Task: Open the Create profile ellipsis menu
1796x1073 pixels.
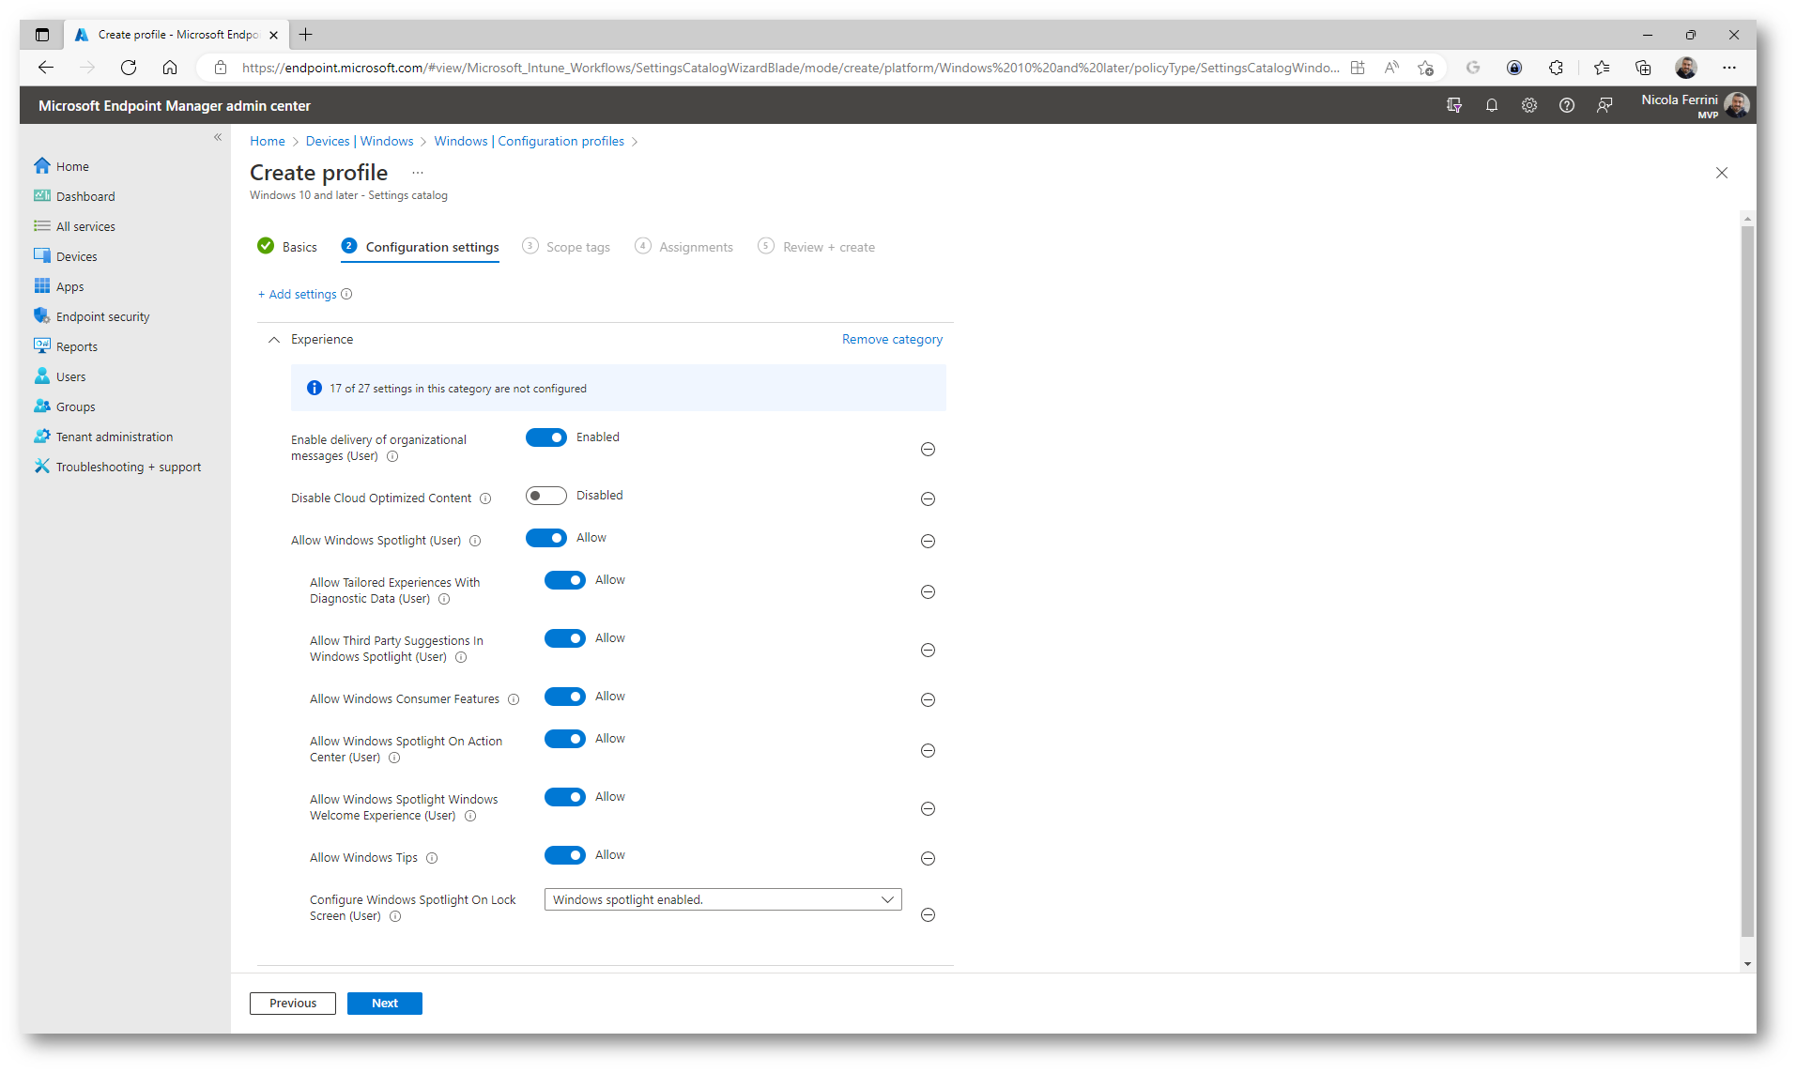Action: click(x=418, y=173)
